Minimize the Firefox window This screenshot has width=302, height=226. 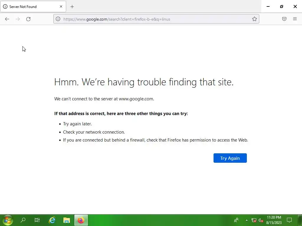point(268,6)
